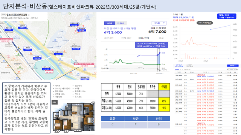Click the 매매 data point on price chart

click(x=160, y=53)
